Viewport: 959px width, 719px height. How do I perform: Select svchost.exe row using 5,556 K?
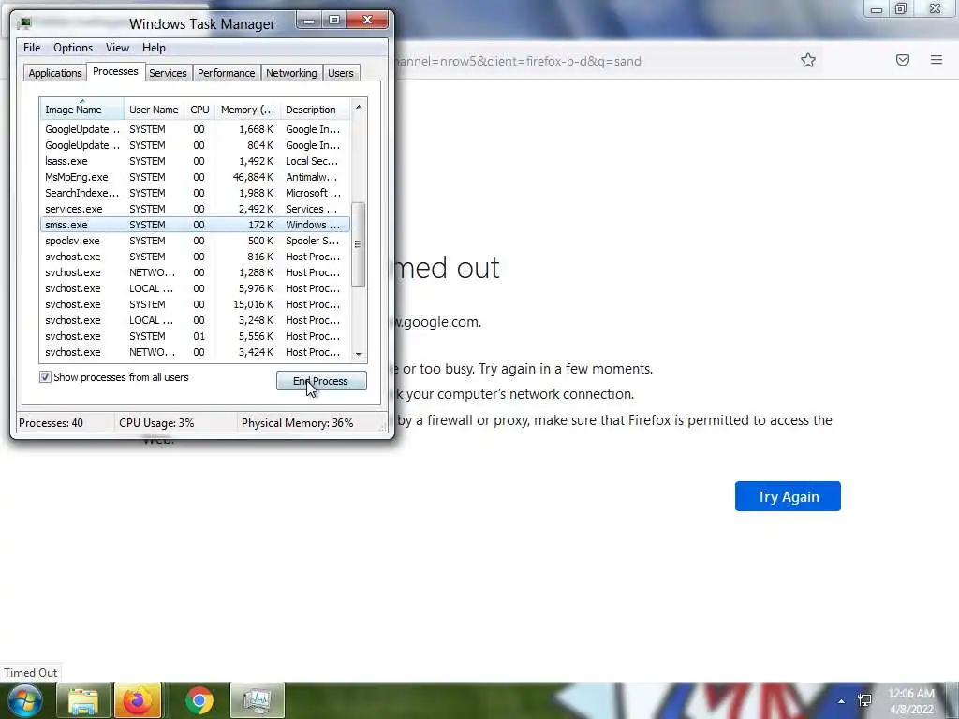(x=195, y=336)
